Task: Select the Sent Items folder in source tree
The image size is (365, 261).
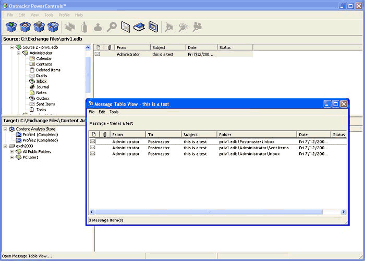Action: [45, 104]
